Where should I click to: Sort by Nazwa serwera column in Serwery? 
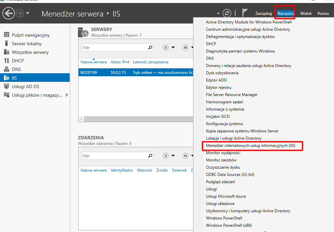tap(93, 62)
